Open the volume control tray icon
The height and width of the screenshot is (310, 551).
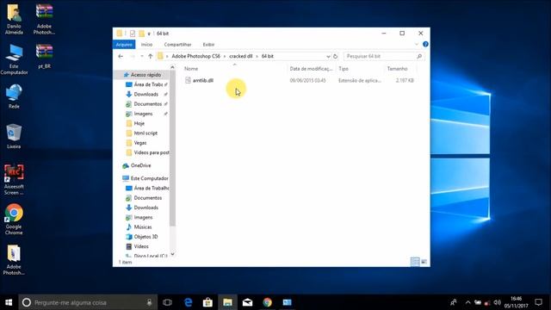click(x=497, y=302)
